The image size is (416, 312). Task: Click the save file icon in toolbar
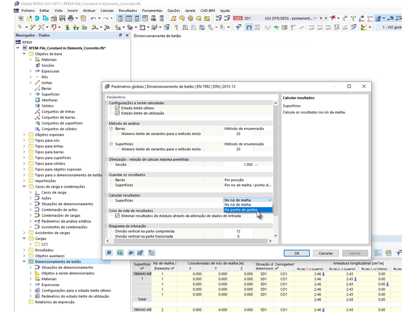[62, 18]
